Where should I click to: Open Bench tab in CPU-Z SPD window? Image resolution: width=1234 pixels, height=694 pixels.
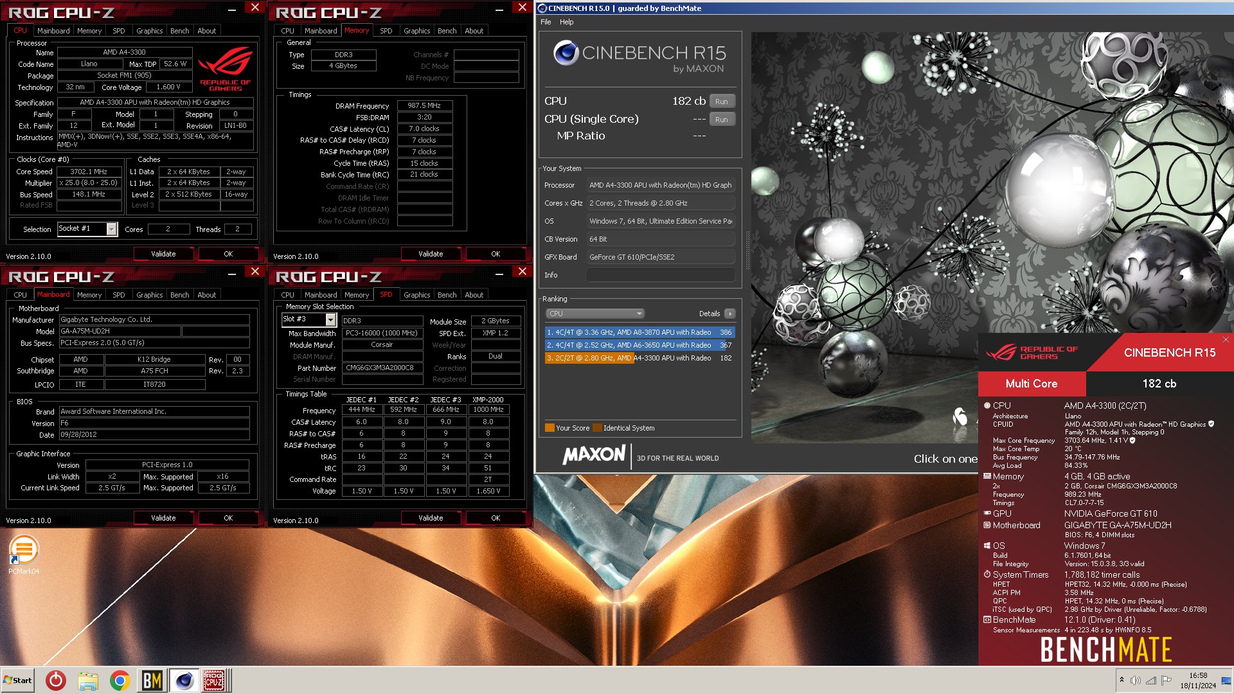click(x=447, y=295)
